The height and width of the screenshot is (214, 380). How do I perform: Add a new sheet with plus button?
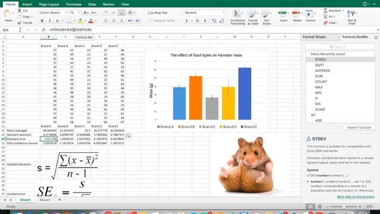coord(59,200)
